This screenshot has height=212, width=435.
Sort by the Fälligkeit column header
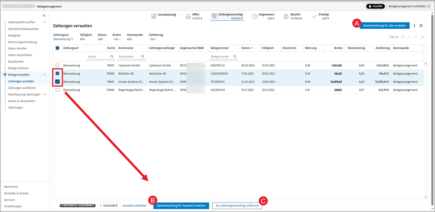[268, 48]
